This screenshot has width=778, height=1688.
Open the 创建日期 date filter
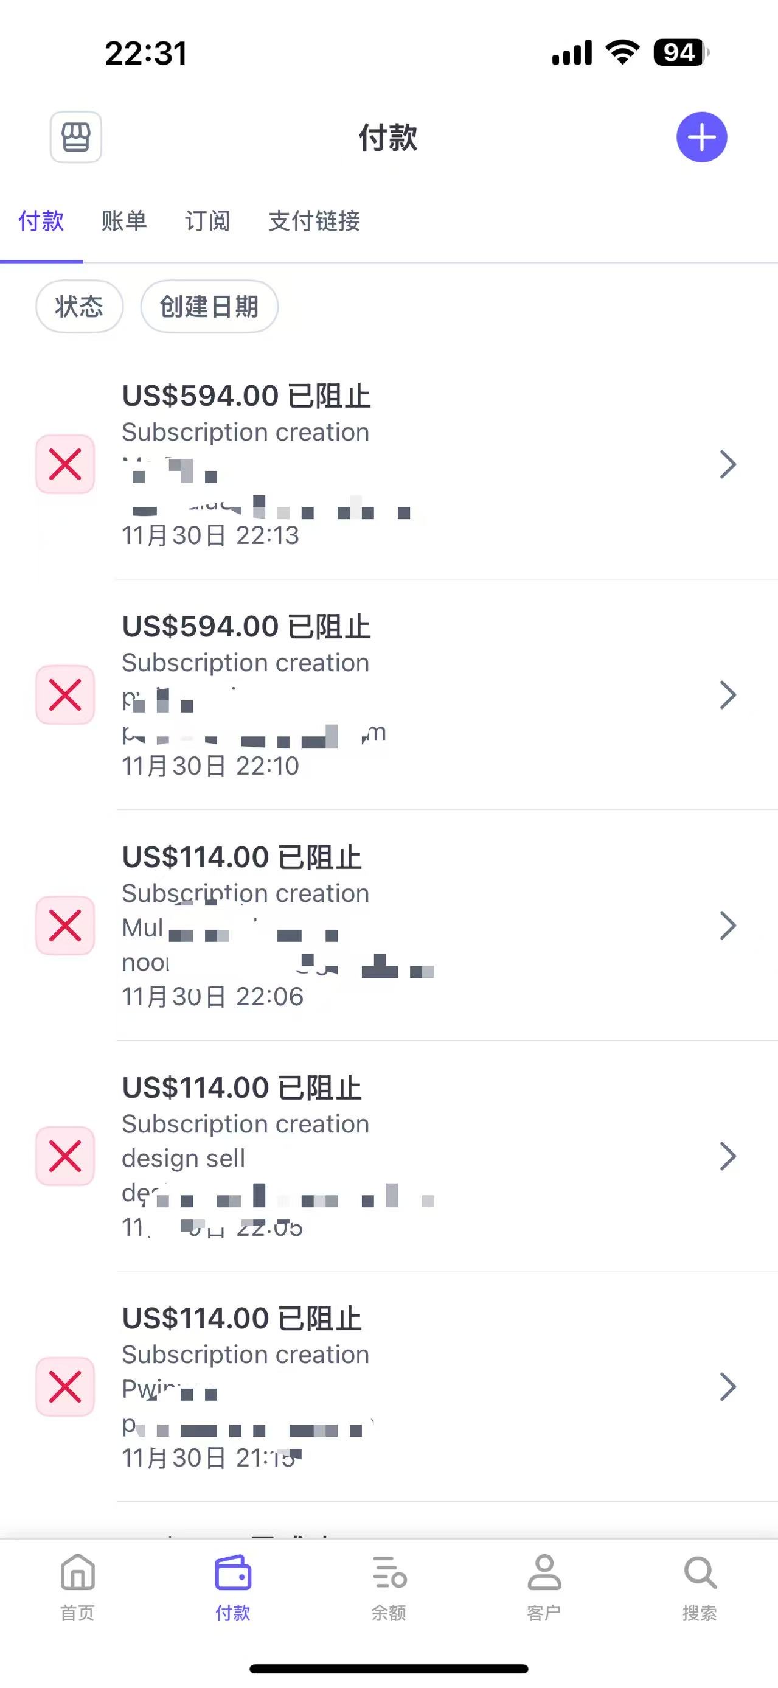210,307
